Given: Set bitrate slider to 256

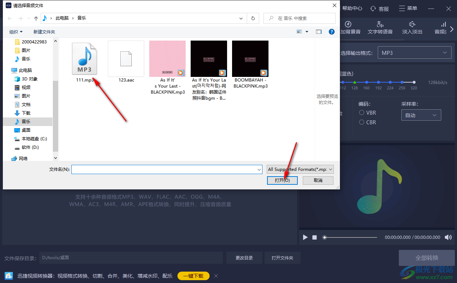Looking at the screenshot, I should (x=402, y=82).
